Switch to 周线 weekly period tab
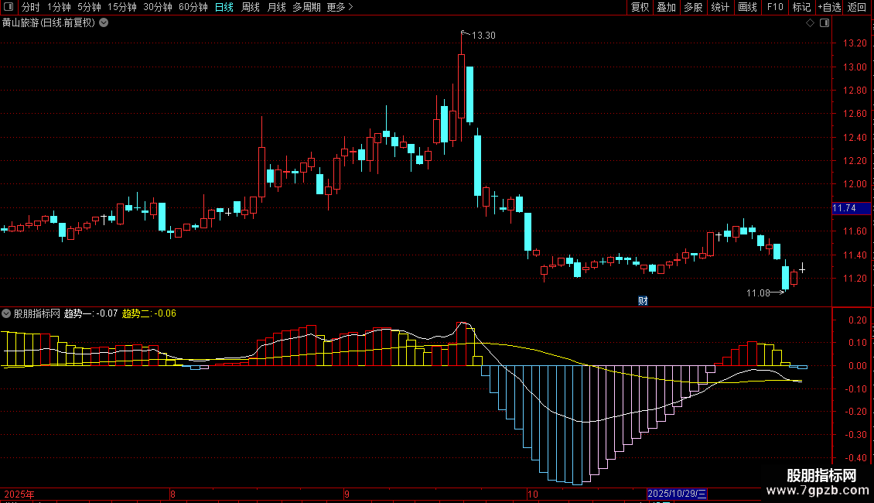874x503 pixels. coord(251,7)
